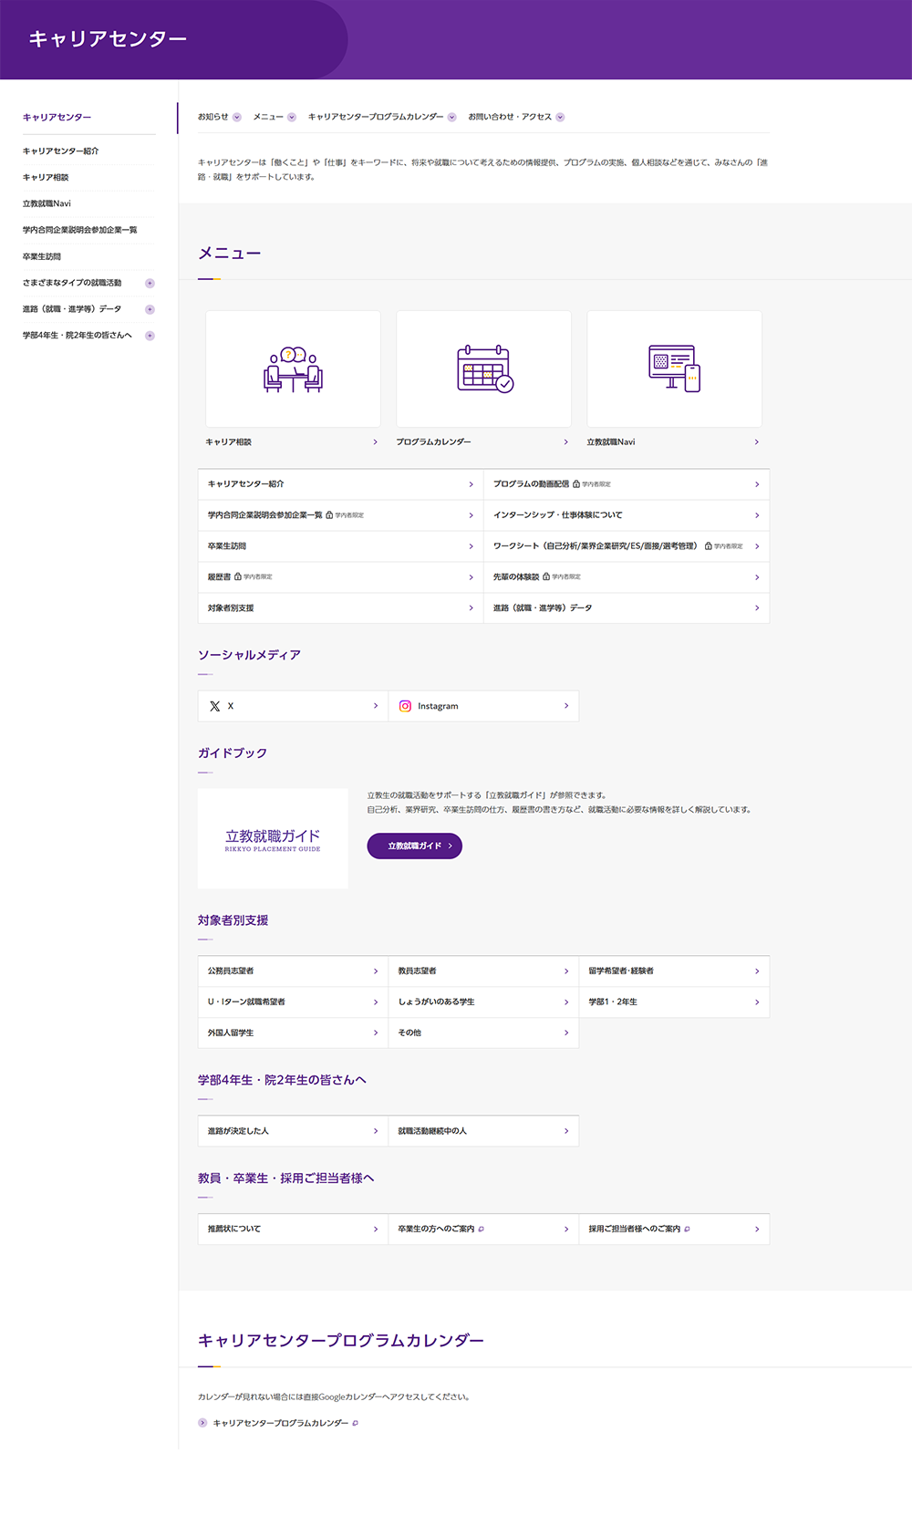Expand 学部4年生・院2年生の皆さんへ sidebar submenu
The width and height of the screenshot is (912, 1526).
point(150,336)
